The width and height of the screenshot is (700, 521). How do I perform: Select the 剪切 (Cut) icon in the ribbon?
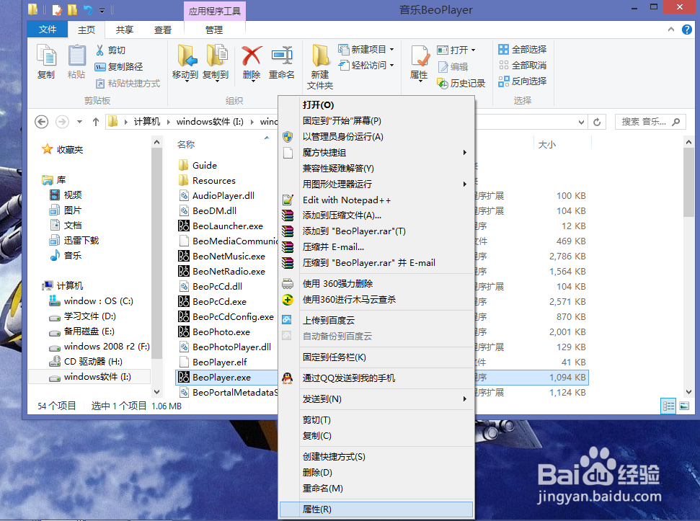[x=112, y=50]
